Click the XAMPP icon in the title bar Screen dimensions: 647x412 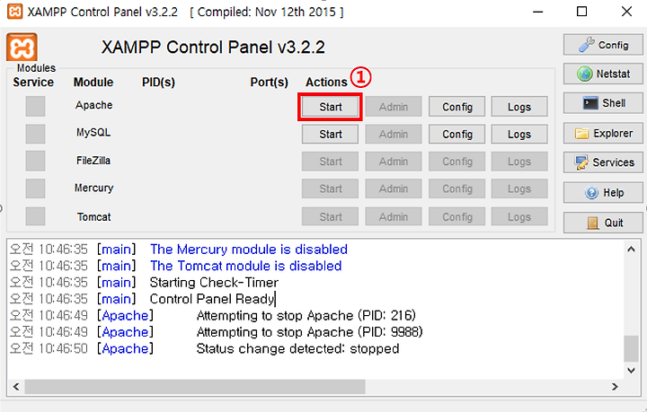[x=15, y=12]
